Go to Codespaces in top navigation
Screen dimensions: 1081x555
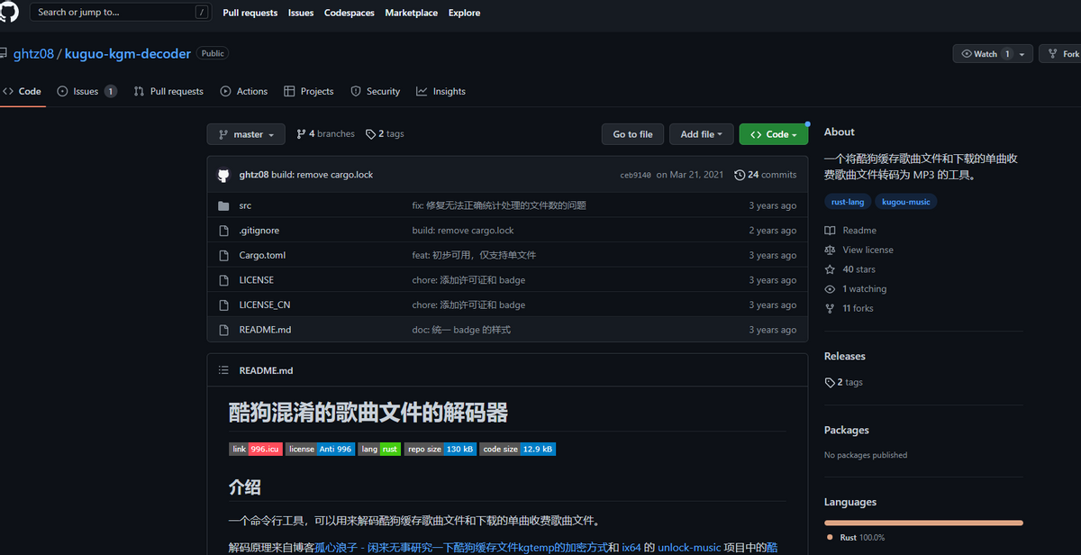tap(350, 13)
